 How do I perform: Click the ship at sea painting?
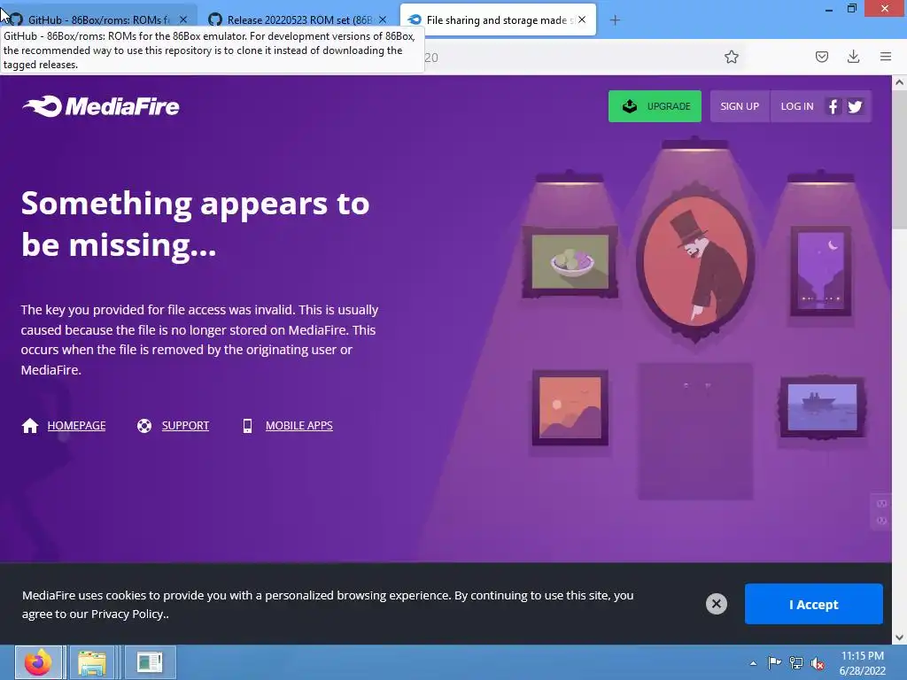[x=822, y=407]
